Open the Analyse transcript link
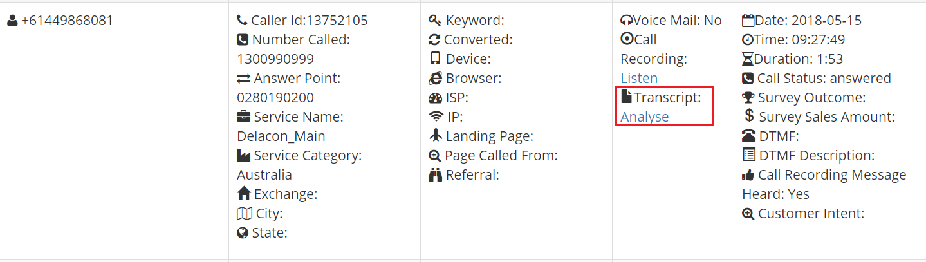Viewport: 926px width, 262px height. pos(644,117)
